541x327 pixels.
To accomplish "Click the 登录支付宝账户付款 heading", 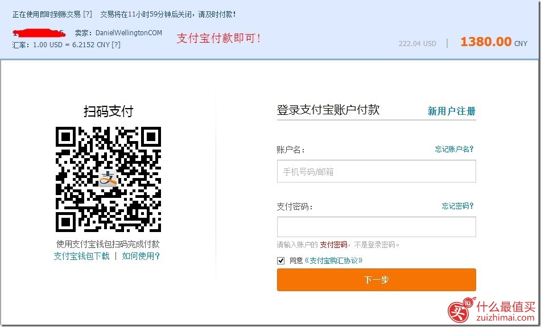I will (x=328, y=110).
